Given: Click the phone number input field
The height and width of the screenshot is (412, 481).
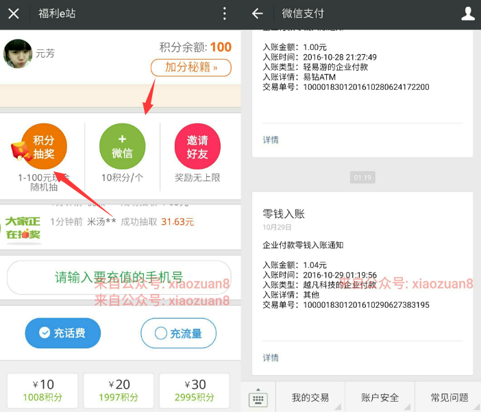Looking at the screenshot, I should click(119, 278).
